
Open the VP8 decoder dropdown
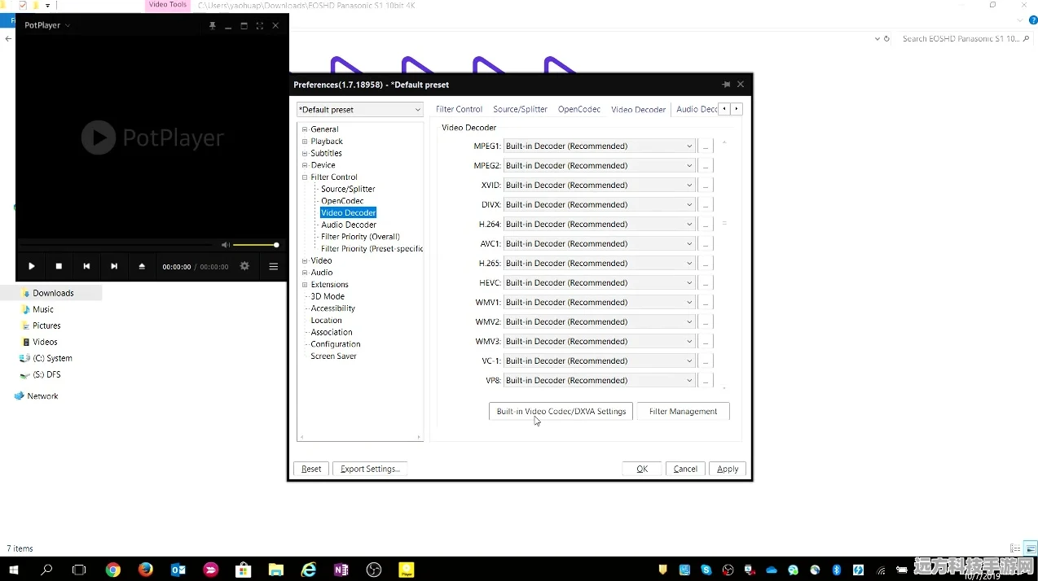599,380
